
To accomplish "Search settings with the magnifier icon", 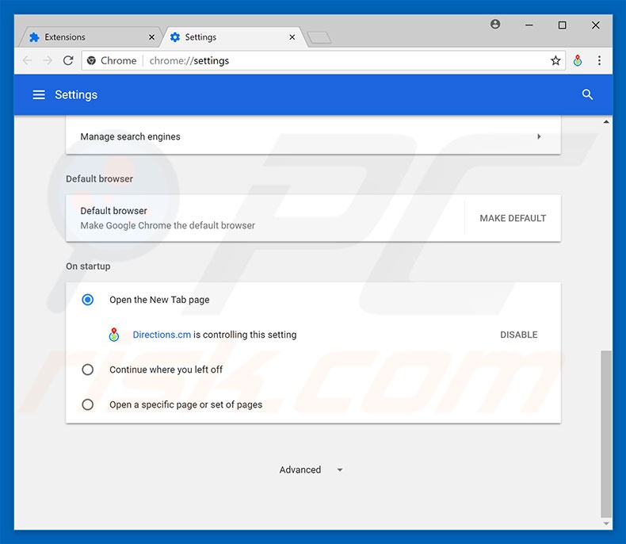I will point(587,94).
